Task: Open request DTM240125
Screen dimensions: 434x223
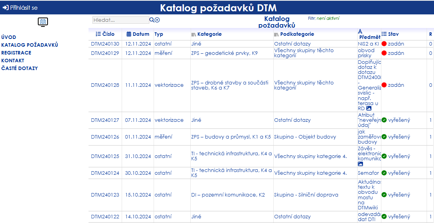Action: coord(105,156)
